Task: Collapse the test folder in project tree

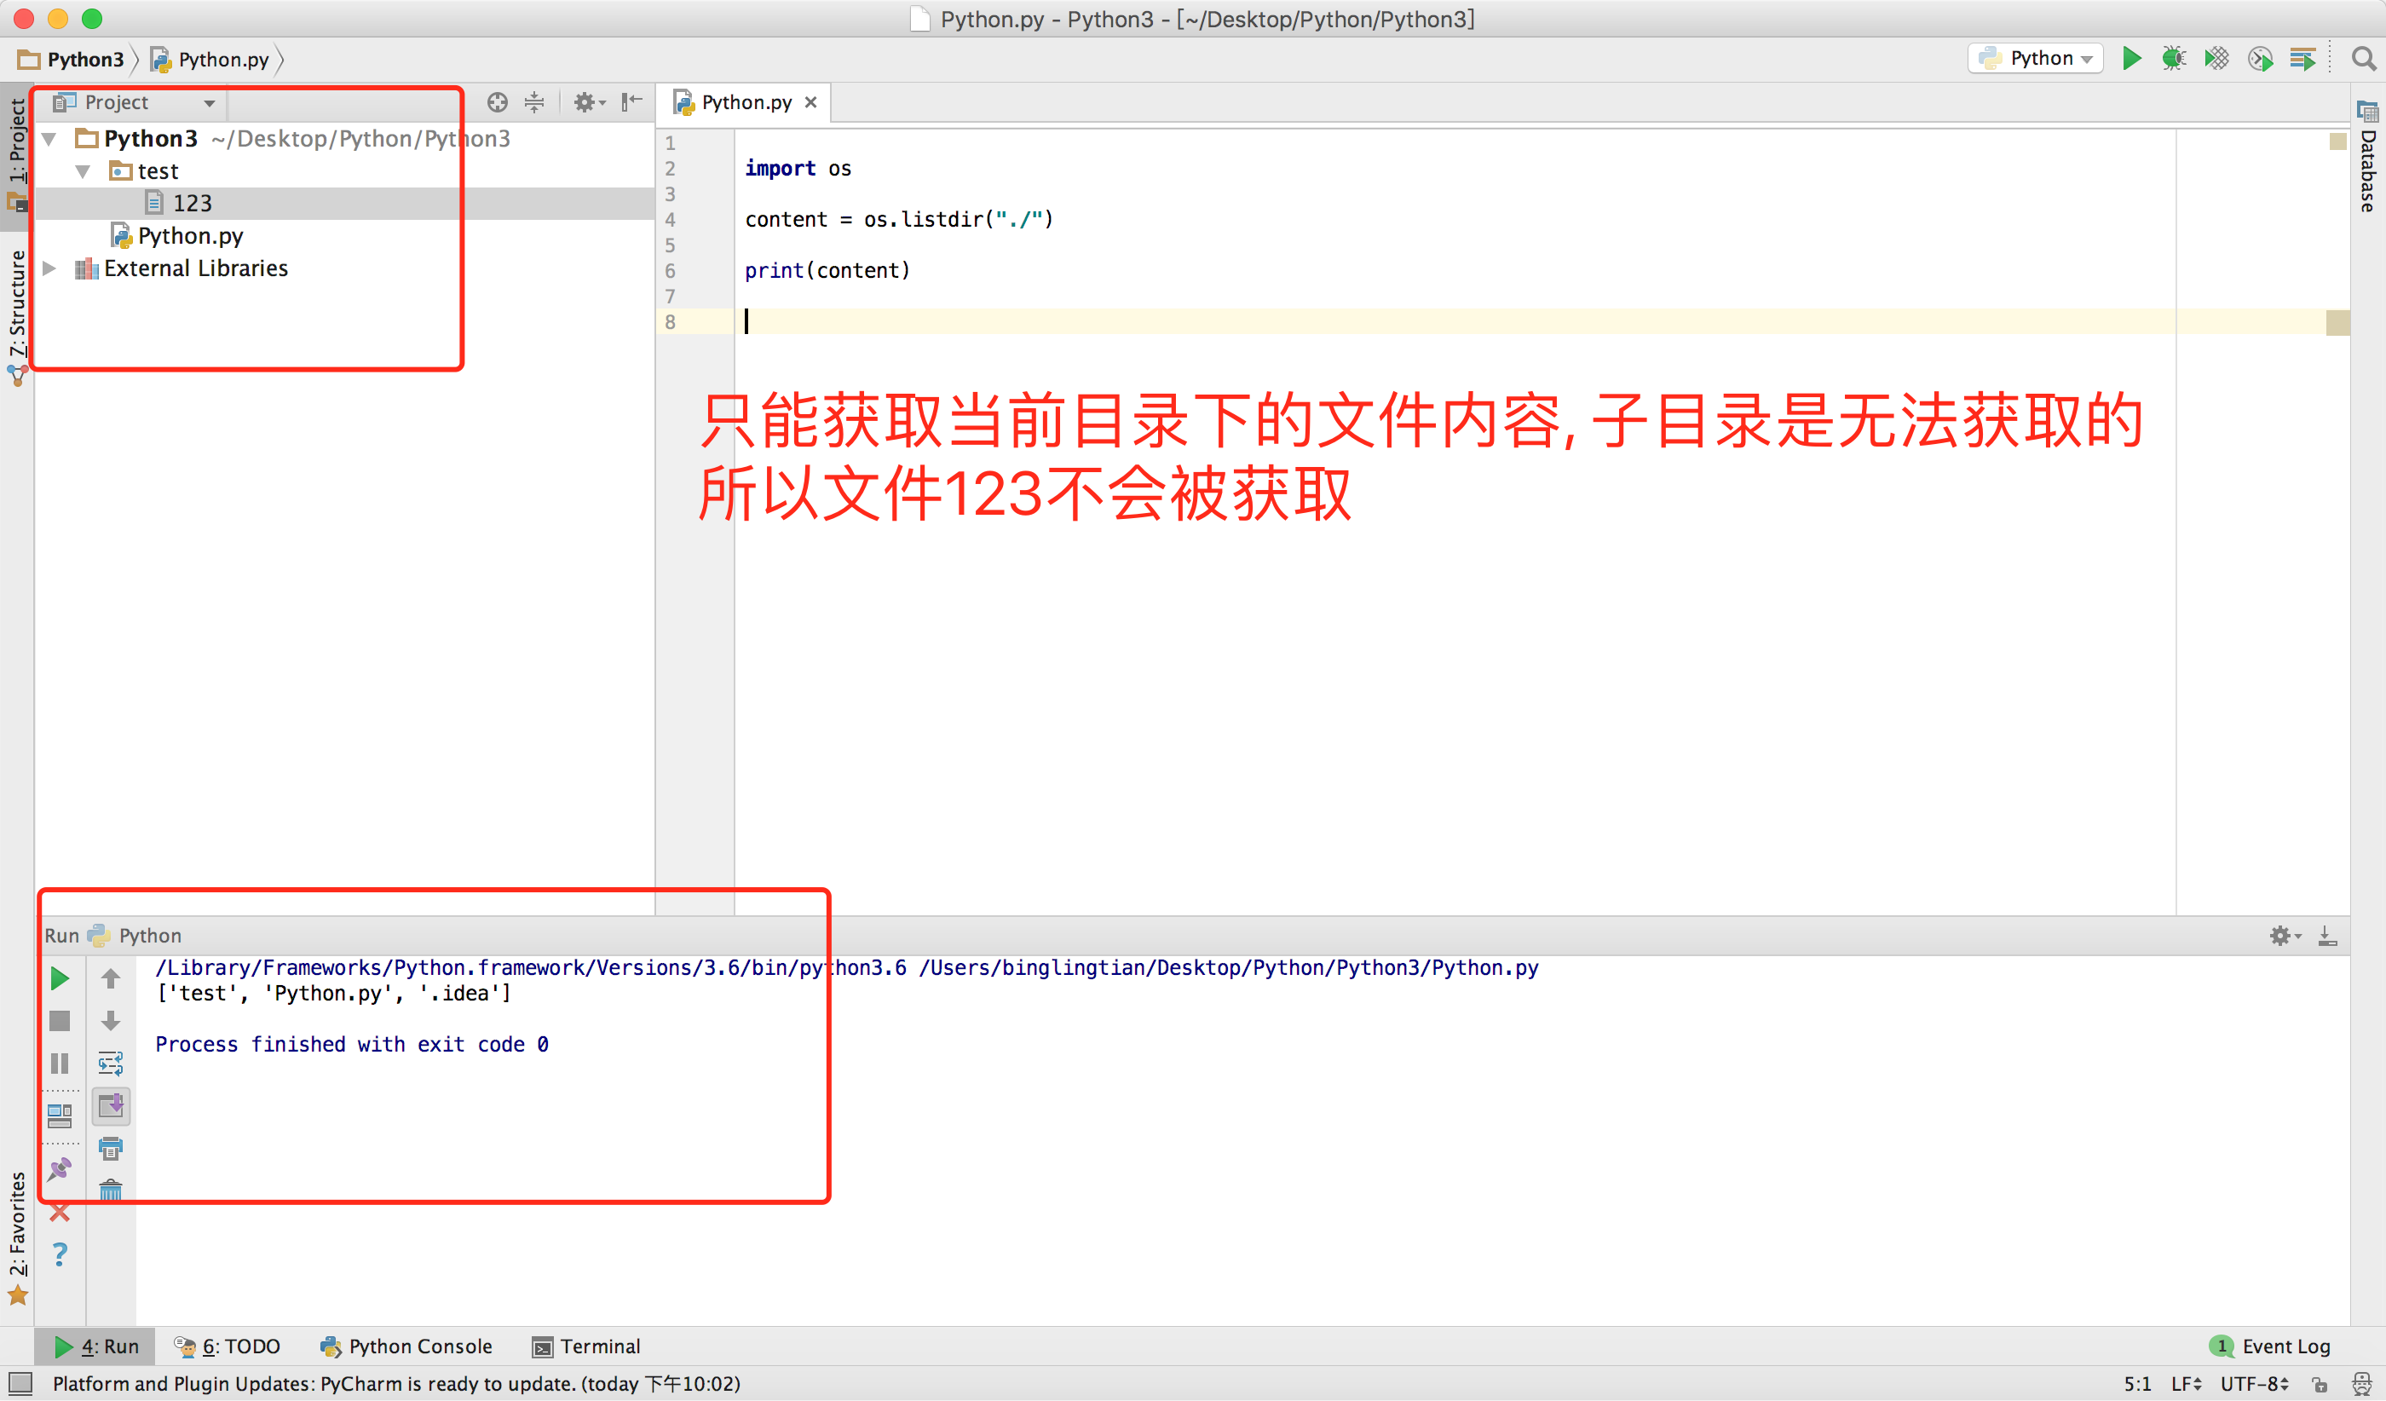Action: (84, 171)
